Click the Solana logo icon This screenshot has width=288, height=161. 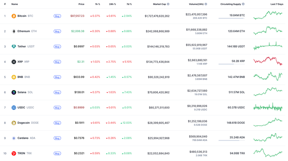(x=14, y=93)
